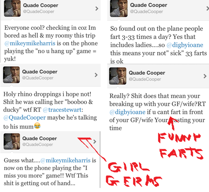Click avatar on Holy rhino droppings tweet
Viewport: 209px width, 192px height.
[x=11, y=75]
